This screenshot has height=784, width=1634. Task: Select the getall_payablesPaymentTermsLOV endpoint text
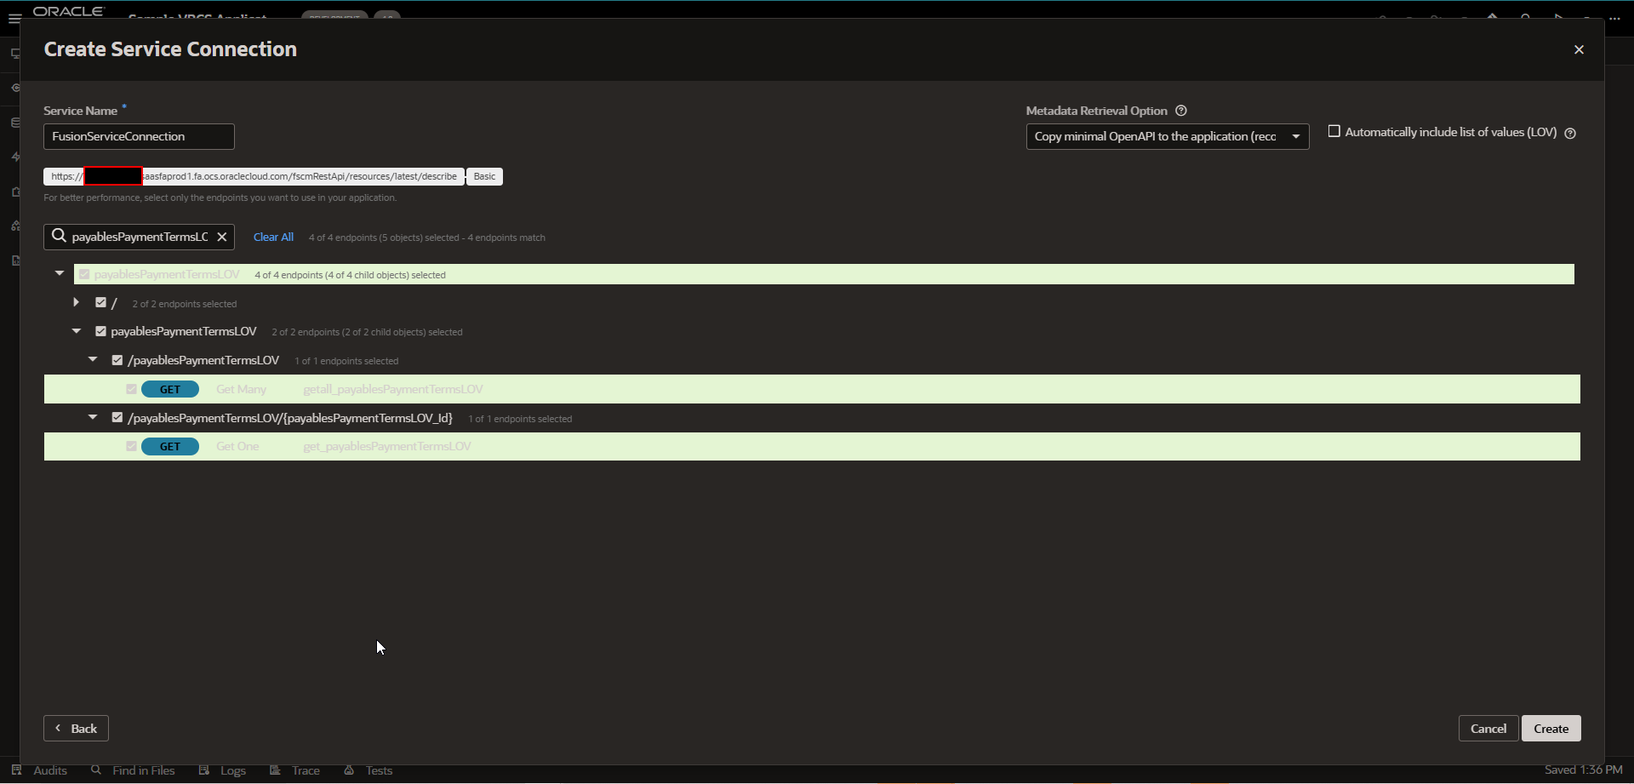click(393, 389)
